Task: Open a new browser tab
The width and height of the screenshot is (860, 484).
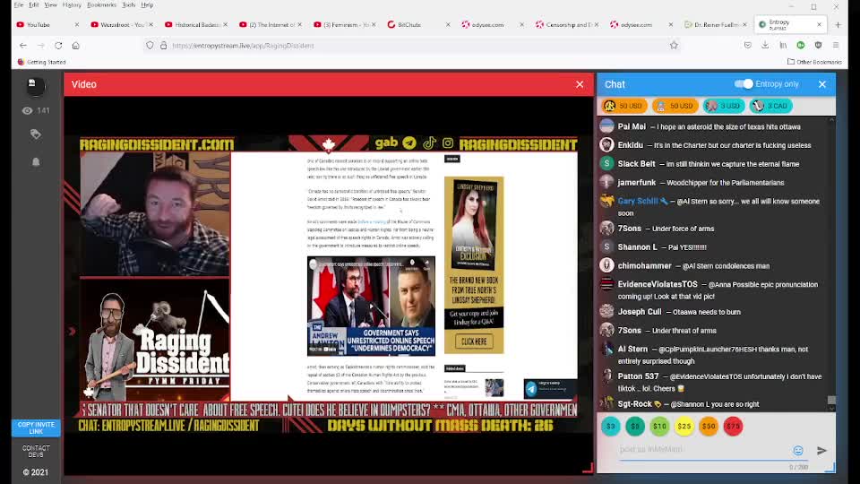Action: point(838,25)
